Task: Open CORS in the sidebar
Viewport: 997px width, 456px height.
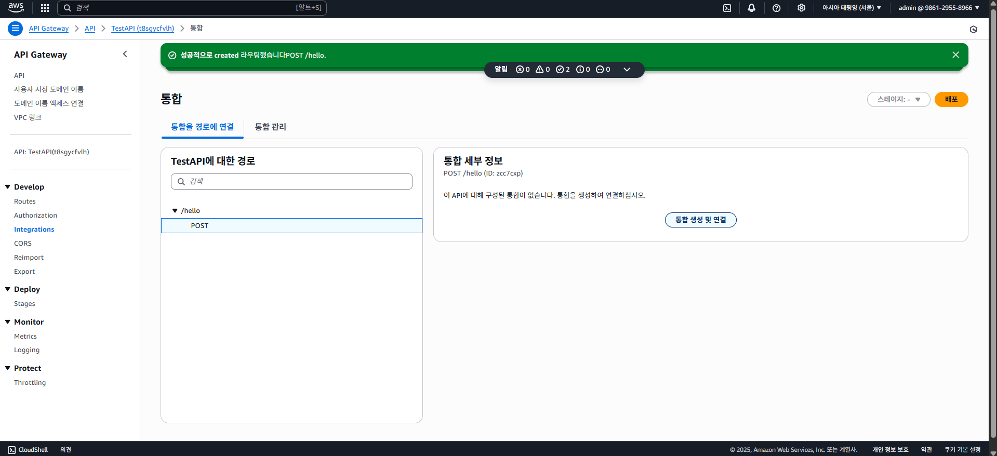Action: click(x=23, y=244)
